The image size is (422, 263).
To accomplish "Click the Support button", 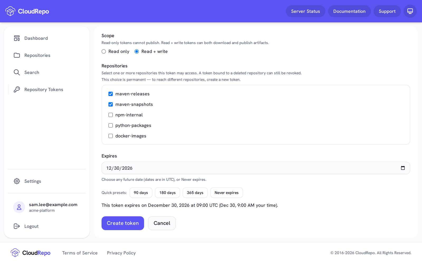I will (387, 11).
